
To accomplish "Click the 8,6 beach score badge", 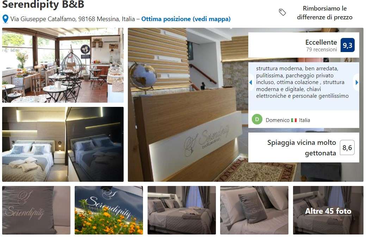I will 347,148.
